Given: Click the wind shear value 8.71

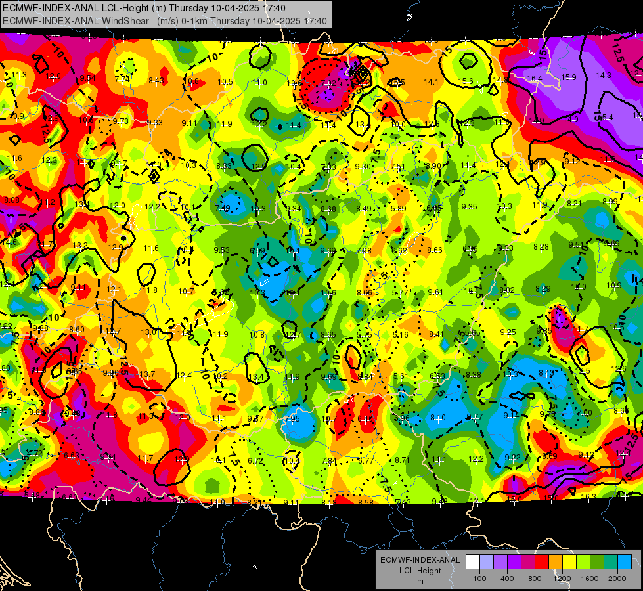Looking at the screenshot, I should point(402,460).
